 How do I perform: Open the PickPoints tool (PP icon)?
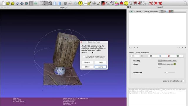(103, 3)
